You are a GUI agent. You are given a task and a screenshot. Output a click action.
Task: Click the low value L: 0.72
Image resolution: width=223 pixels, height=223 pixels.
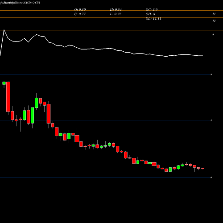pos(116,14)
